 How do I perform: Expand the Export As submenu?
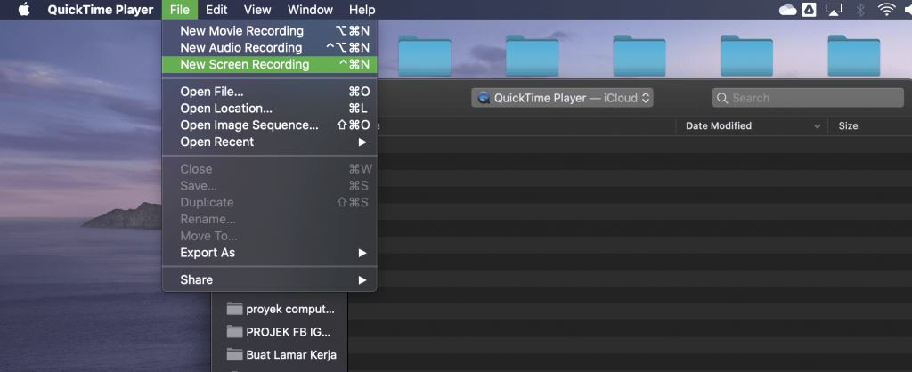pyautogui.click(x=269, y=253)
